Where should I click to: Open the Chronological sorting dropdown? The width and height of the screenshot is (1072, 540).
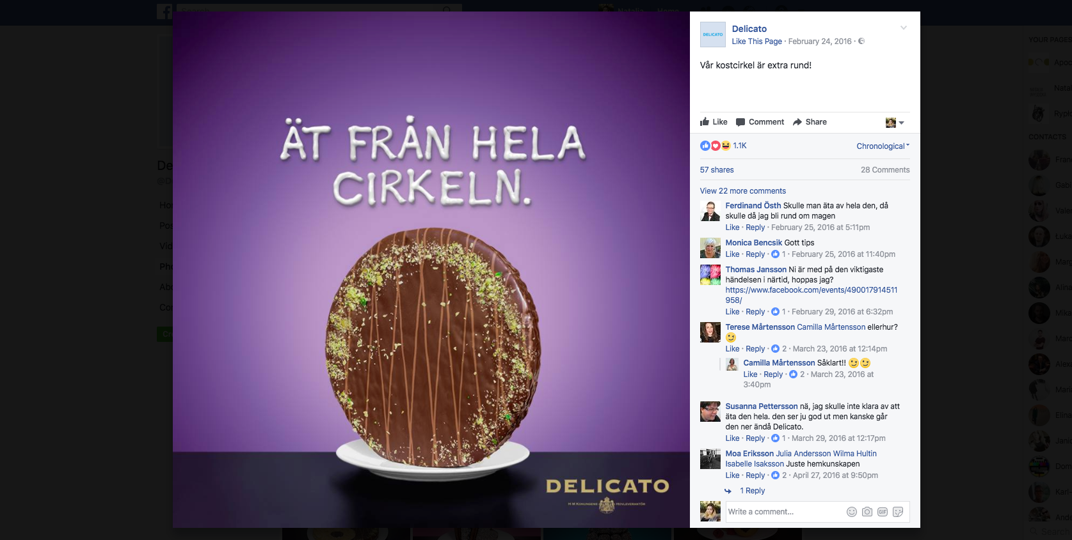[x=883, y=146]
